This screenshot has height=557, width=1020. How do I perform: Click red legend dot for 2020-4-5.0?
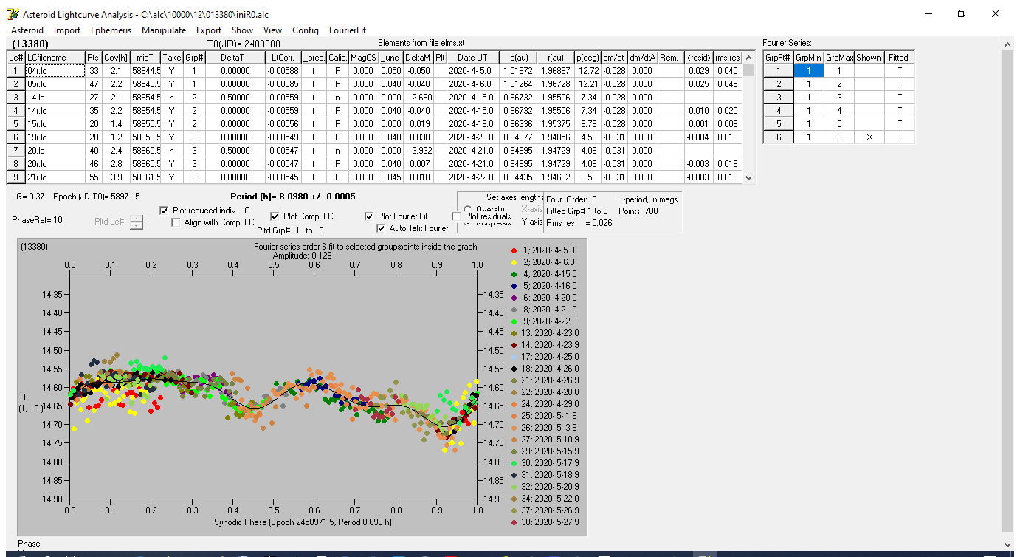click(514, 251)
